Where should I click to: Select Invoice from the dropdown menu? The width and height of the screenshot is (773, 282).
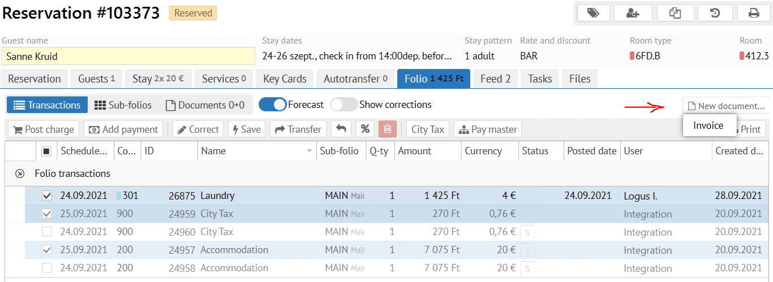point(708,125)
